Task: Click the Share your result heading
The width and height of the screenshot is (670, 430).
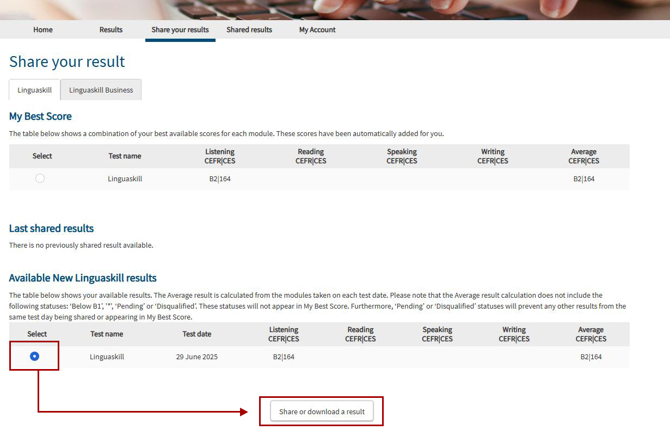Action: tap(67, 62)
